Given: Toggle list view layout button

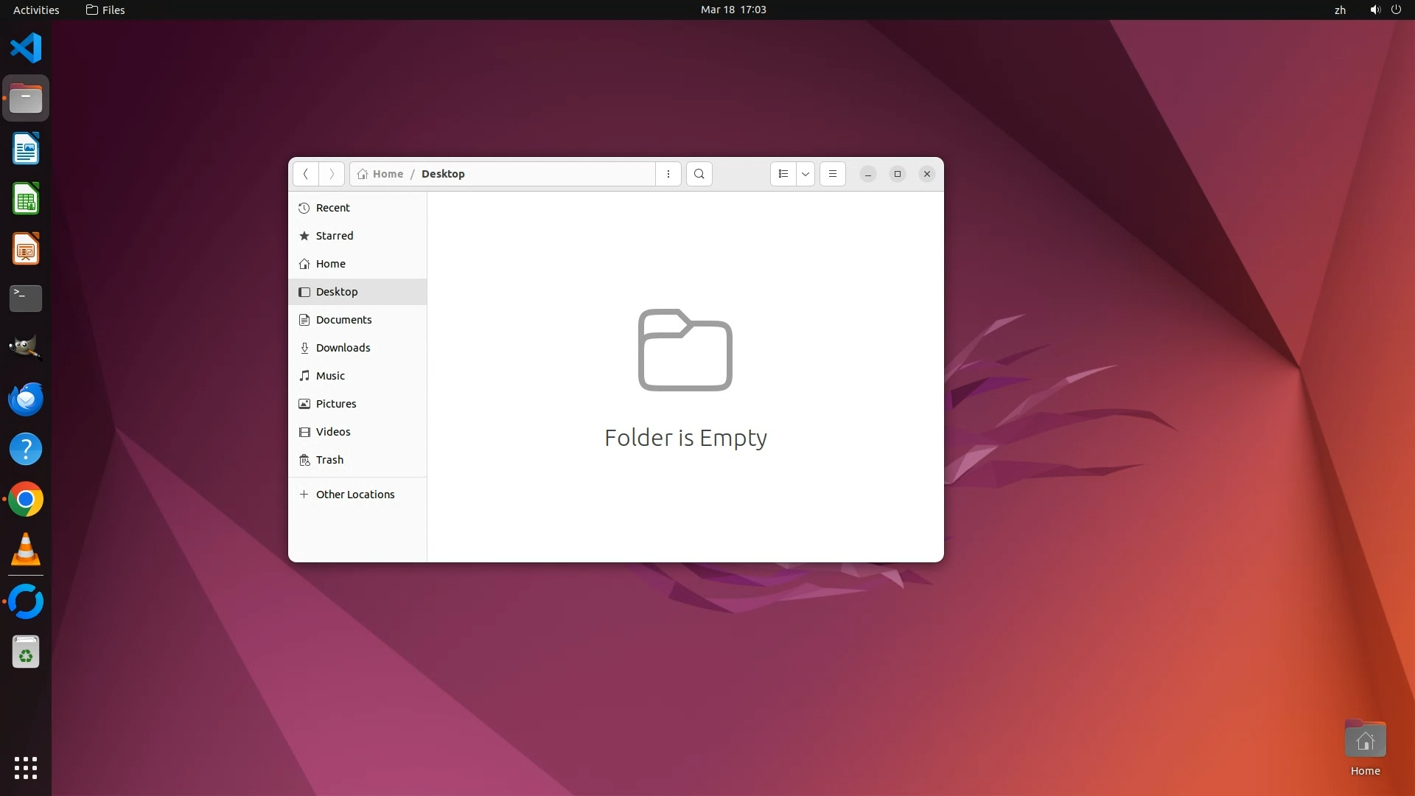Looking at the screenshot, I should pos(783,174).
